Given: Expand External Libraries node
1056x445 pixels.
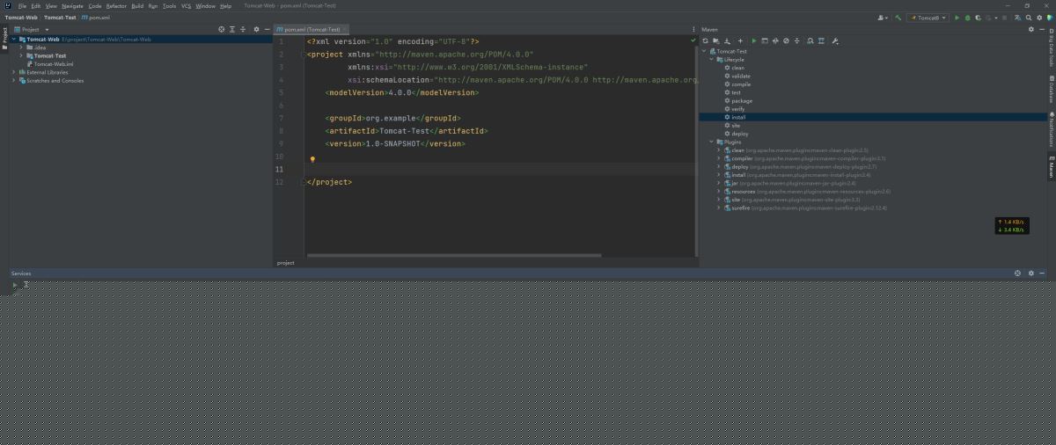Looking at the screenshot, I should coord(15,72).
